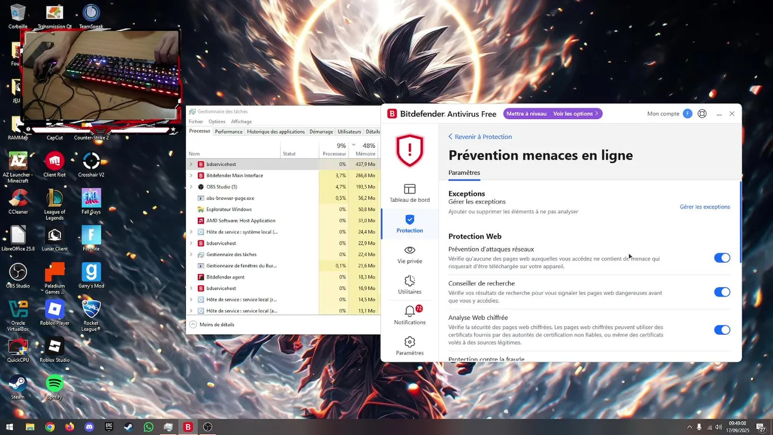The height and width of the screenshot is (435, 773).
Task: Click Gérer les exceptions link
Action: click(705, 207)
